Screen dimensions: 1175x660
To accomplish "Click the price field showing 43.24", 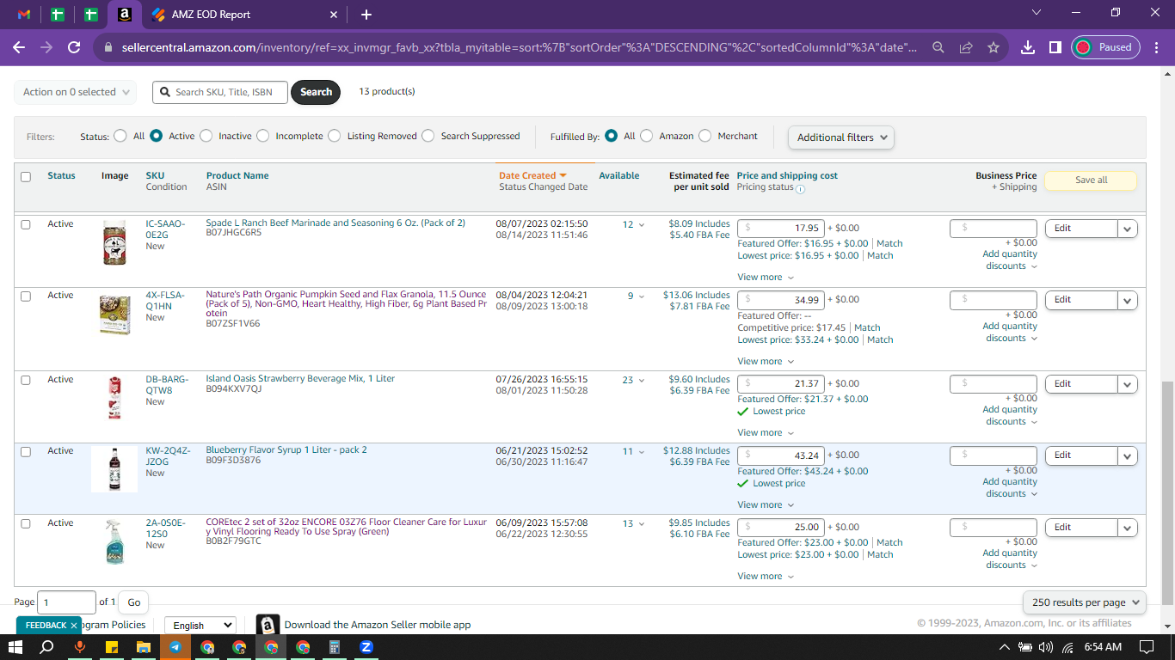I will tap(780, 455).
